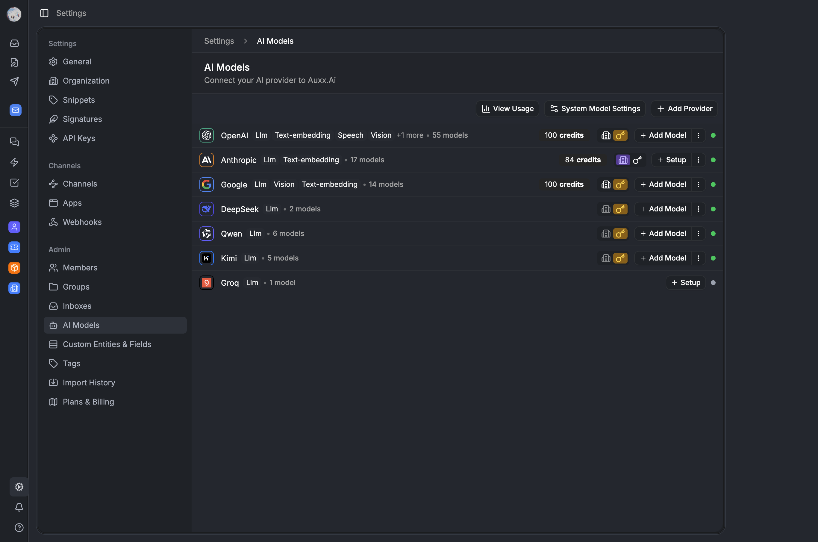Toggle Anthropic organization credits option
Image resolution: width=818 pixels, height=542 pixels.
coord(623,160)
